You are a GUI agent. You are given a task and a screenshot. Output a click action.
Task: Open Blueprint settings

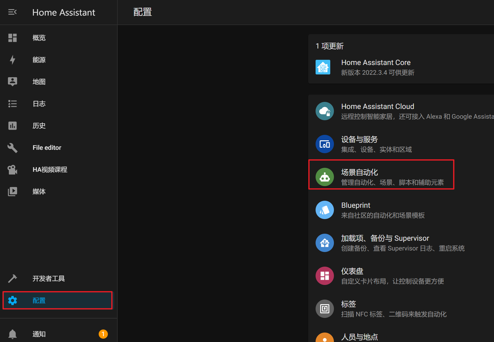pos(401,210)
